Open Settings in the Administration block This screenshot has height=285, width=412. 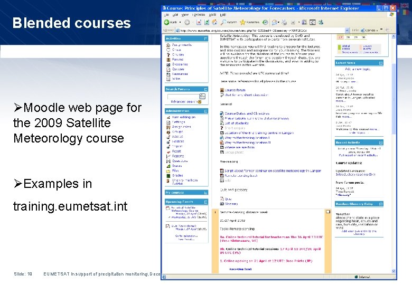click(x=179, y=122)
